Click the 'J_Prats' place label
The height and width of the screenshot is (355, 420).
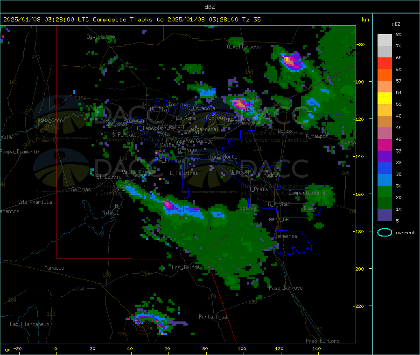[x=258, y=189]
